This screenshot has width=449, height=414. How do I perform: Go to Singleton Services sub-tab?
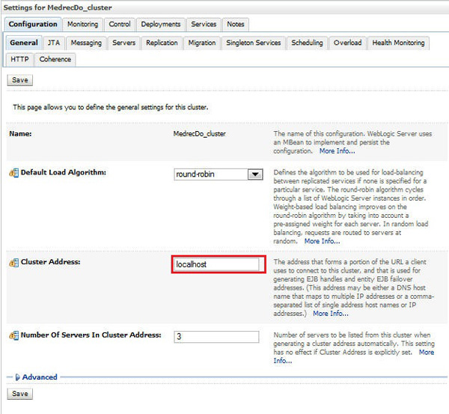pos(254,43)
